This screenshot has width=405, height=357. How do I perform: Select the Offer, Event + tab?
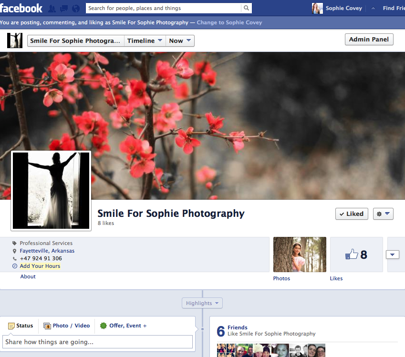tap(124, 326)
